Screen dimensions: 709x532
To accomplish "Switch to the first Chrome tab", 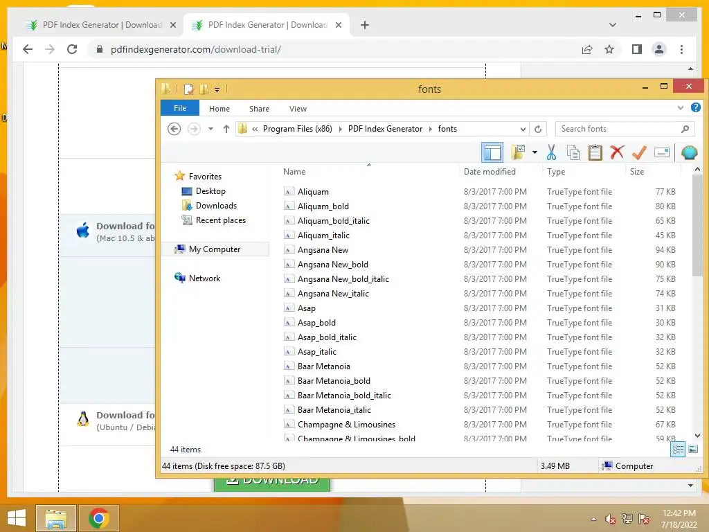I will 101,25.
